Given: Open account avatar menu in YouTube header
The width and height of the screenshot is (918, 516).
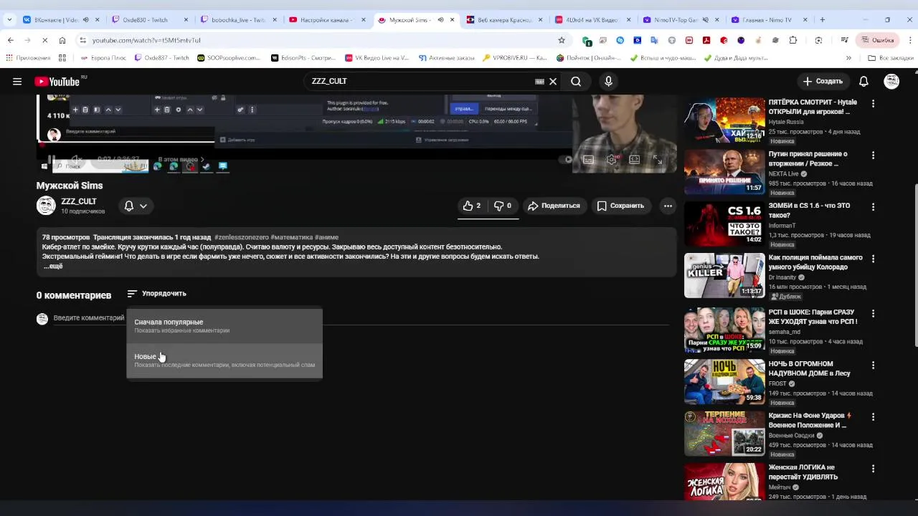Looking at the screenshot, I should tap(891, 82).
